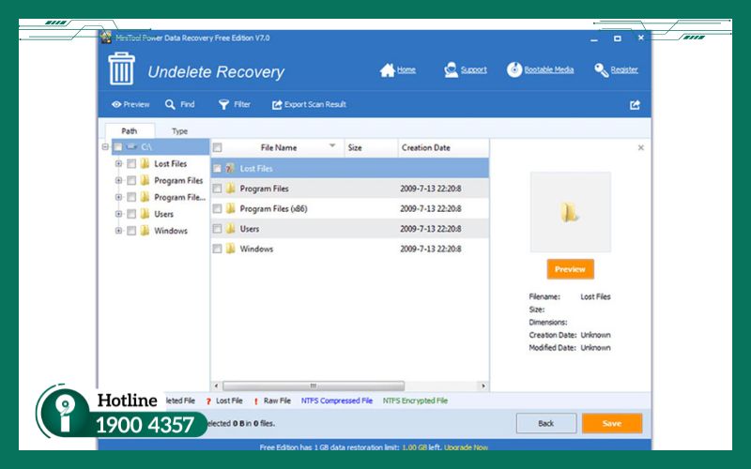Viewport: 751px width, 469px height.
Task: Click the Back button
Action: pos(545,423)
